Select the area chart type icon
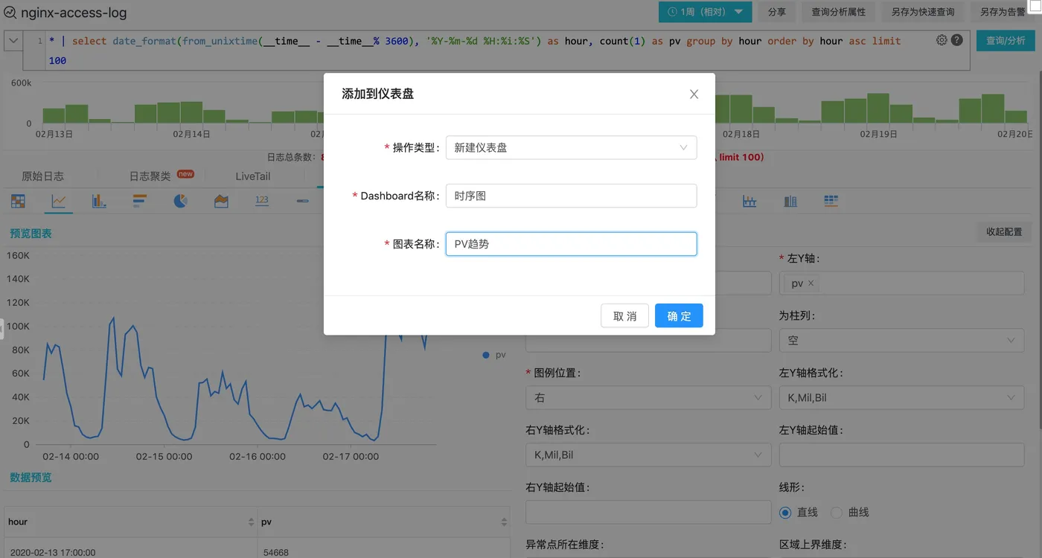The image size is (1042, 558). tap(221, 201)
